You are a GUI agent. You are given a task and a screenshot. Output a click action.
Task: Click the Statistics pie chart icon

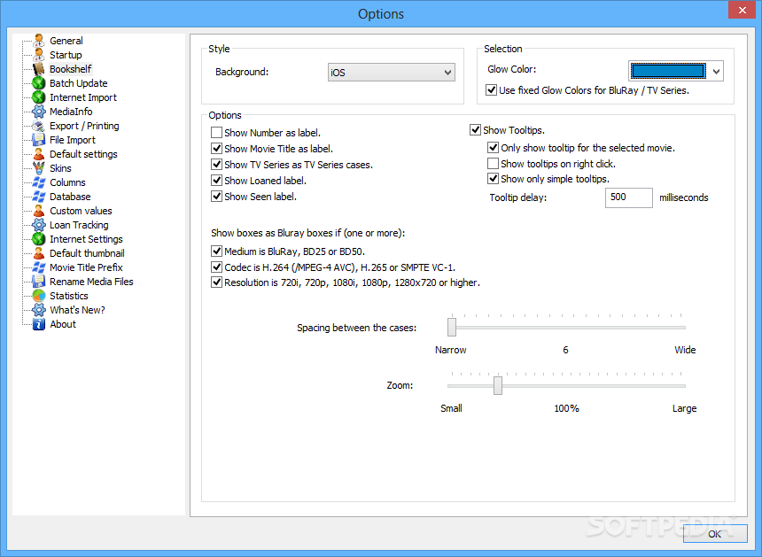click(39, 296)
